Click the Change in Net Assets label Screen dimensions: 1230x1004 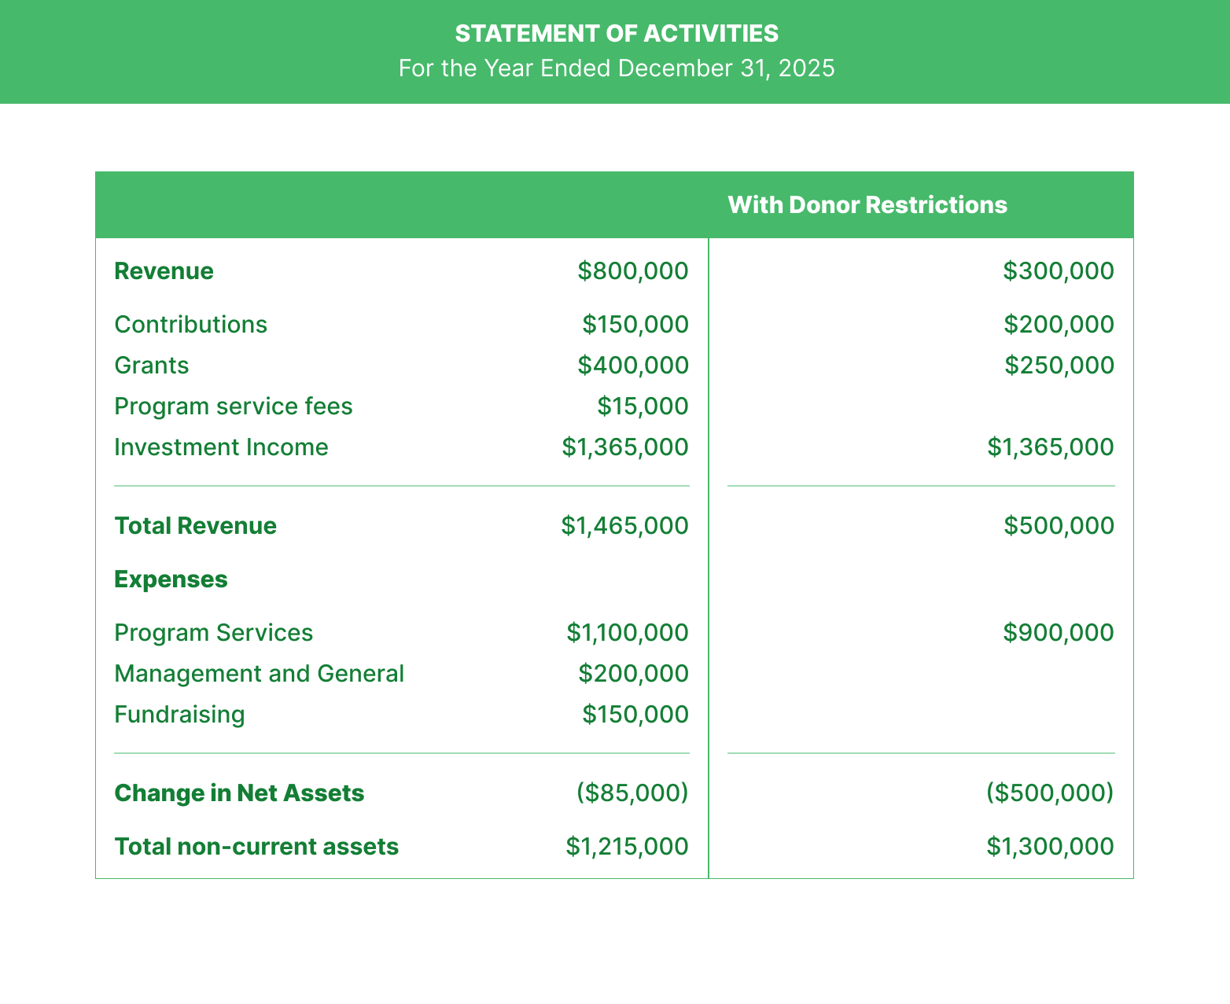[x=239, y=793]
